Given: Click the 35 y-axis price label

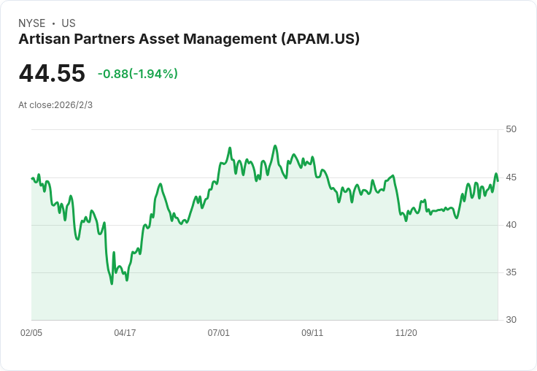Looking at the screenshot, I should [511, 272].
